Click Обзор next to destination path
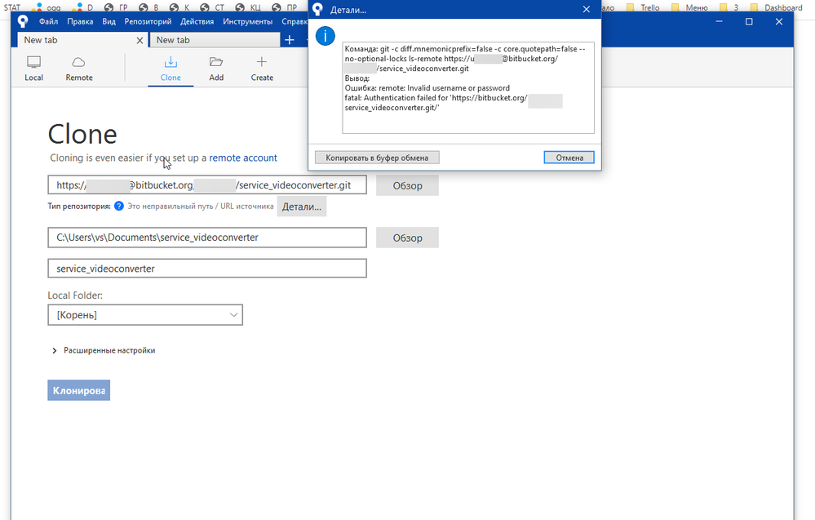The height and width of the screenshot is (520, 815). click(407, 238)
